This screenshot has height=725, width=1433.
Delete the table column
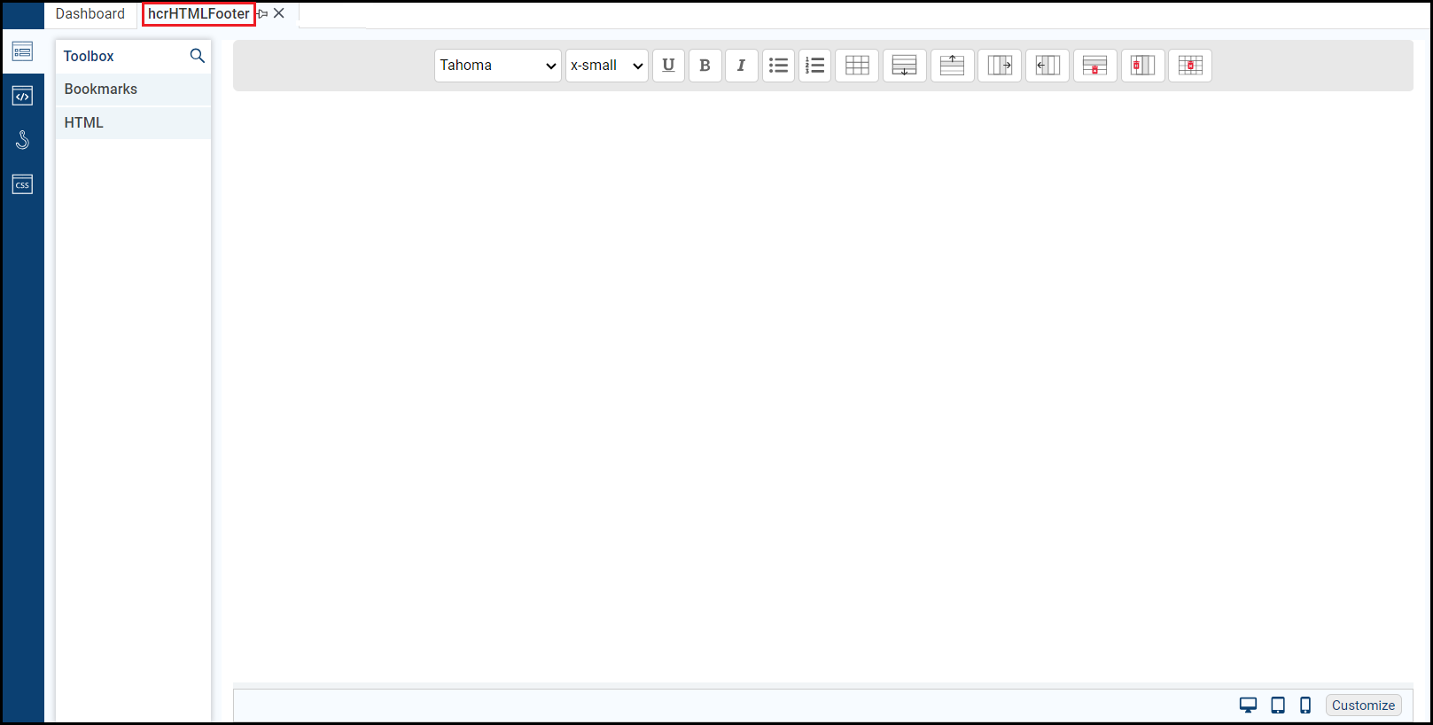point(1142,66)
